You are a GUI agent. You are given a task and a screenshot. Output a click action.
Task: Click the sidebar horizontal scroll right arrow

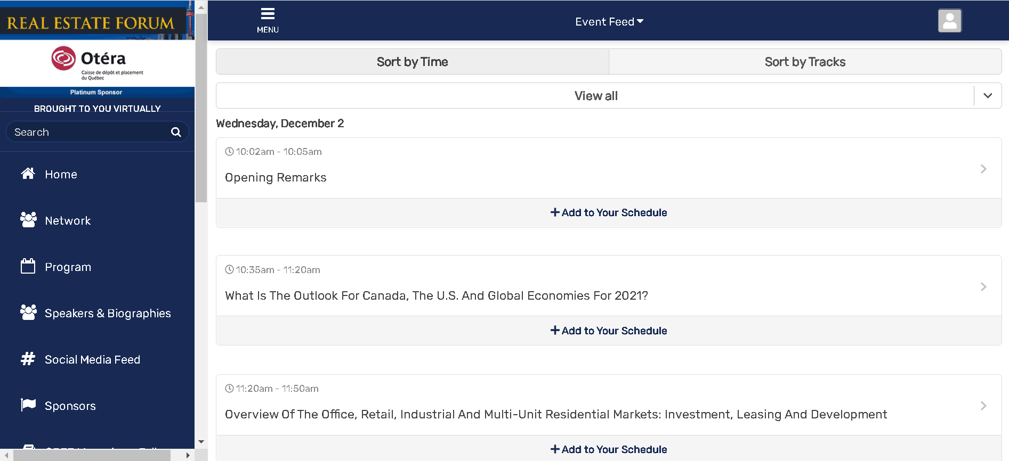pos(188,455)
